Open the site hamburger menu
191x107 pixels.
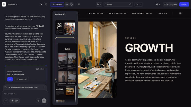[x=180, y=14]
